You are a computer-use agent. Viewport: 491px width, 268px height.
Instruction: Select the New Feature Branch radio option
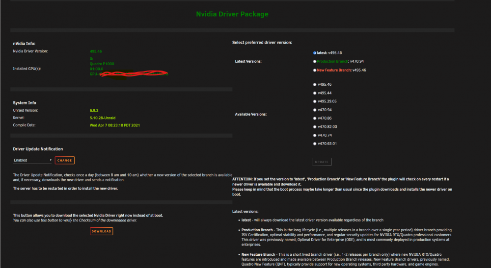point(315,70)
